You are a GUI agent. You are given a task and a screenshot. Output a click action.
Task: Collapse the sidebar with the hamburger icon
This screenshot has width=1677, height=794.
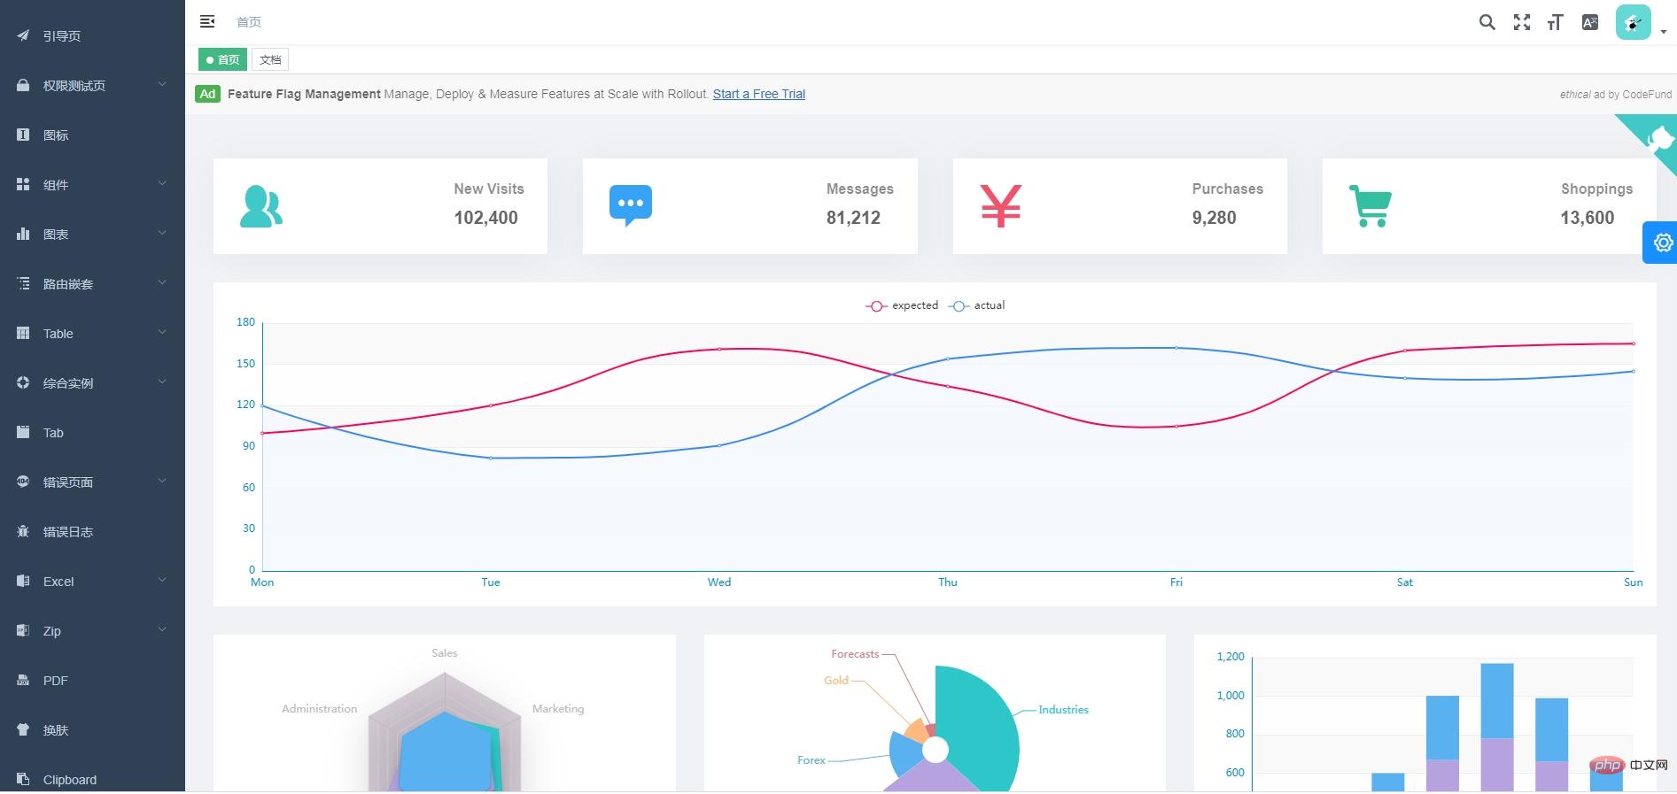[207, 21]
